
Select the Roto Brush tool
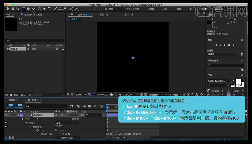pos(71,9)
